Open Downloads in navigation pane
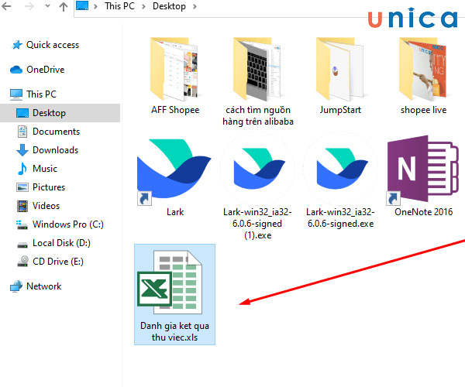The height and width of the screenshot is (387, 465). point(56,150)
